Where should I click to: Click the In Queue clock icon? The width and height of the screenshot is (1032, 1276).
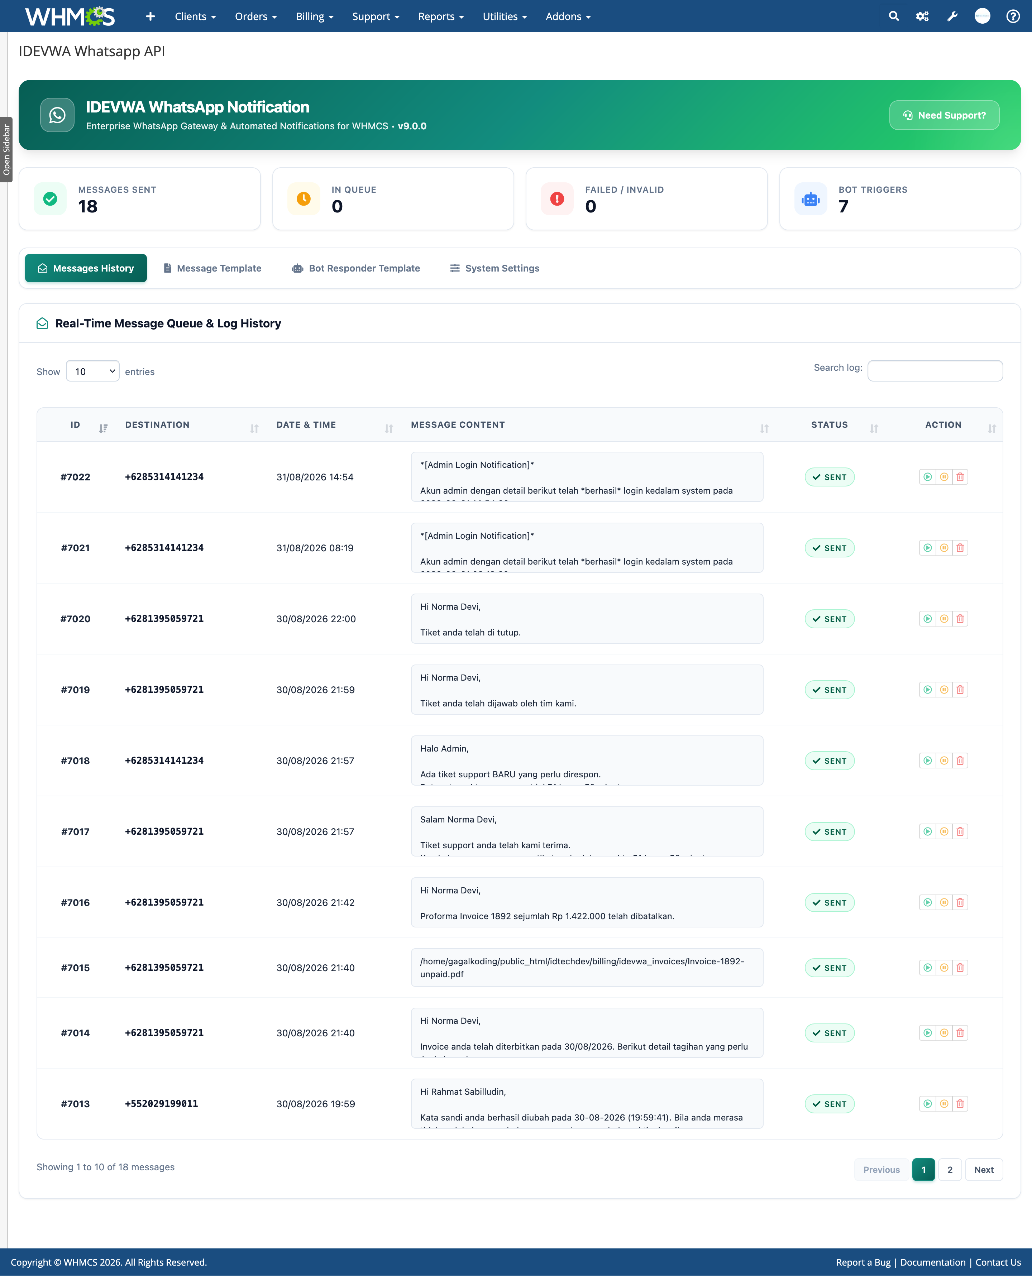point(304,198)
